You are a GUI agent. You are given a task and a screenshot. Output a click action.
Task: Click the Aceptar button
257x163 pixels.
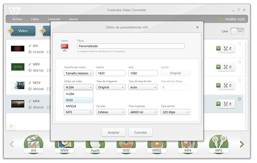tap(113, 132)
